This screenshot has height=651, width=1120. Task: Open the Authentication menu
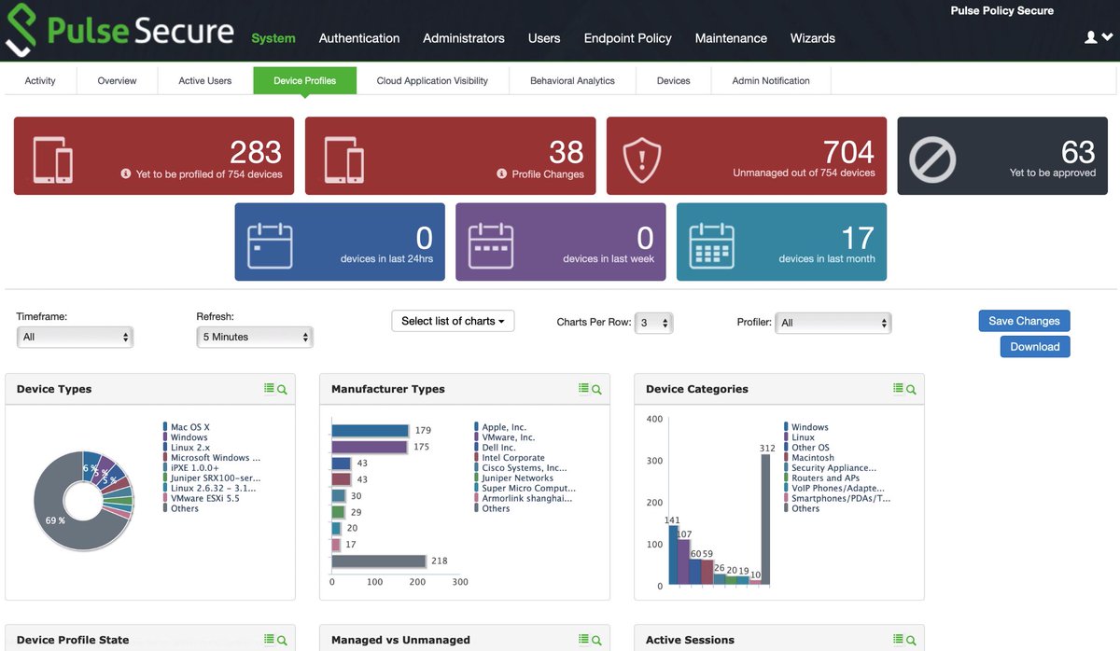tap(359, 38)
